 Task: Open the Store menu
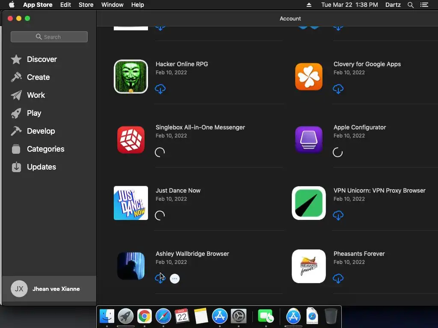coord(86,5)
